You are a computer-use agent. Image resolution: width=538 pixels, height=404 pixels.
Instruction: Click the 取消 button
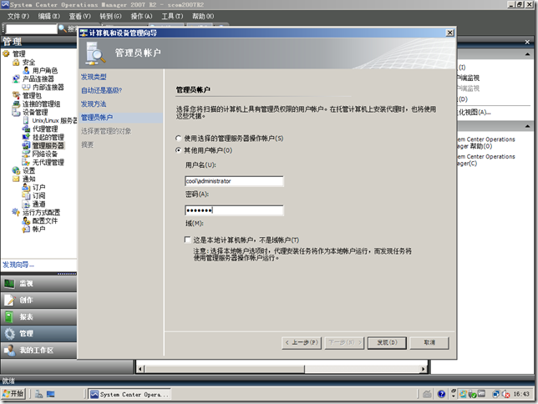(429, 342)
